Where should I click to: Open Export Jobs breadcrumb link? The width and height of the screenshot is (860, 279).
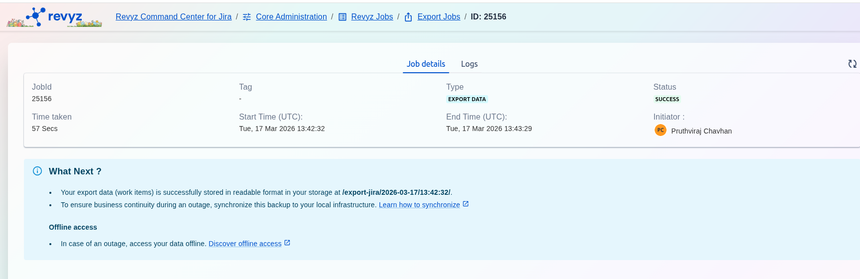click(x=439, y=17)
